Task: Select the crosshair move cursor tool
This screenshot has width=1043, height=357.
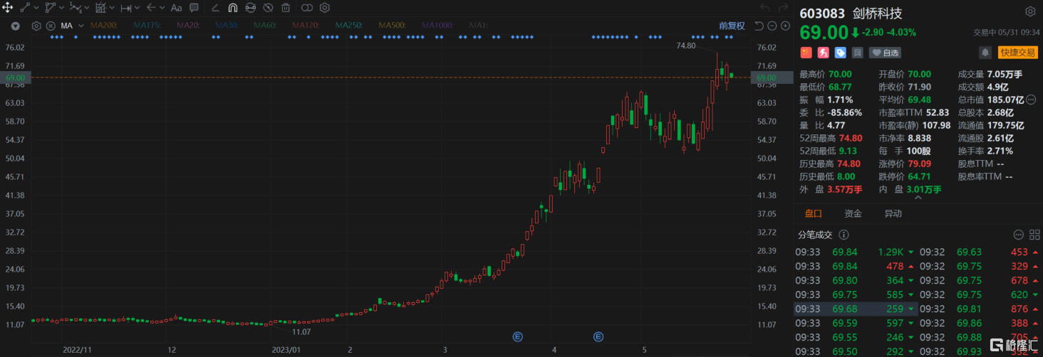Action: click(x=8, y=8)
